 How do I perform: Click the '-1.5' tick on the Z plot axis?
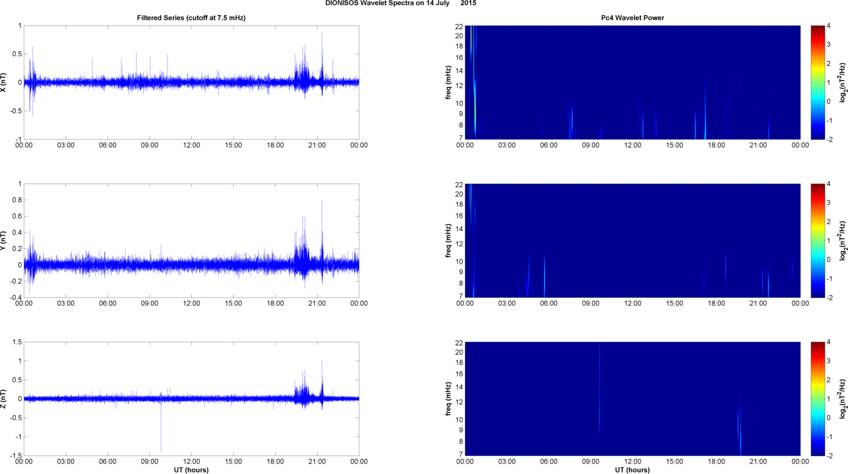tap(16, 456)
